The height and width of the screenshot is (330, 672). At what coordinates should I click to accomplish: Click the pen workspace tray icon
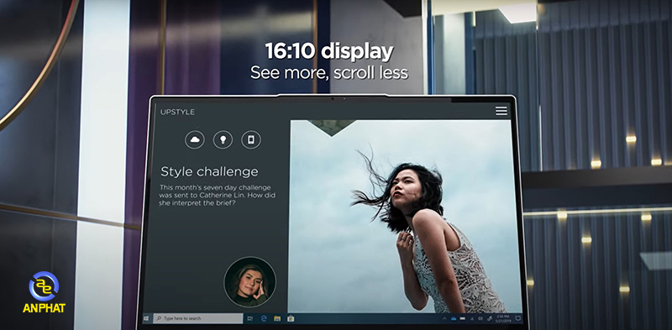(x=490, y=319)
